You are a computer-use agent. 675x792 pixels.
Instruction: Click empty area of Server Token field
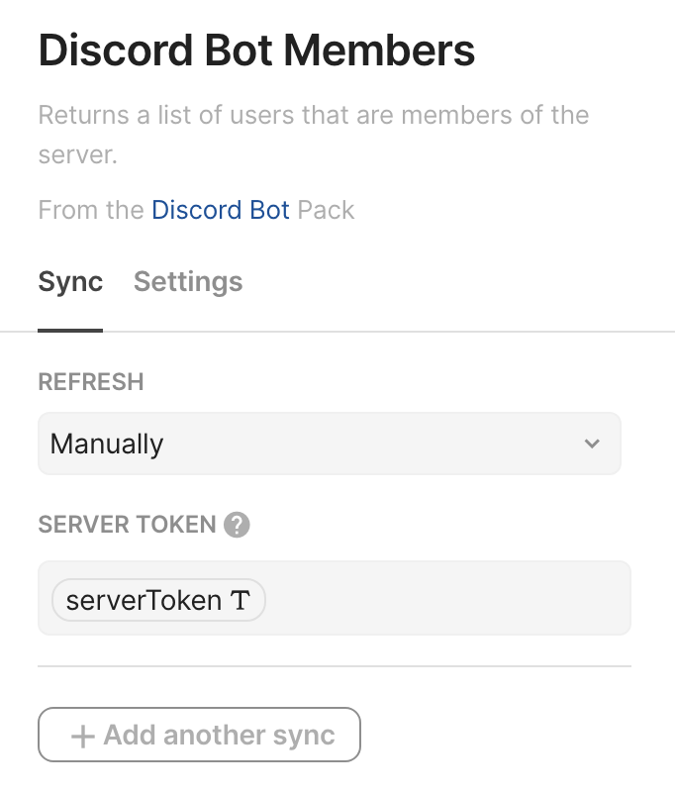click(x=445, y=599)
